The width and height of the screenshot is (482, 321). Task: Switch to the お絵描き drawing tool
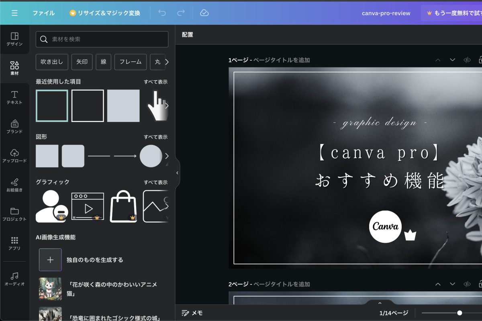pyautogui.click(x=14, y=185)
